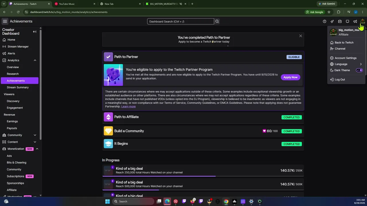Click the Path to Affiliate achievement icon
Image resolution: width=367 pixels, height=206 pixels.
108,117
